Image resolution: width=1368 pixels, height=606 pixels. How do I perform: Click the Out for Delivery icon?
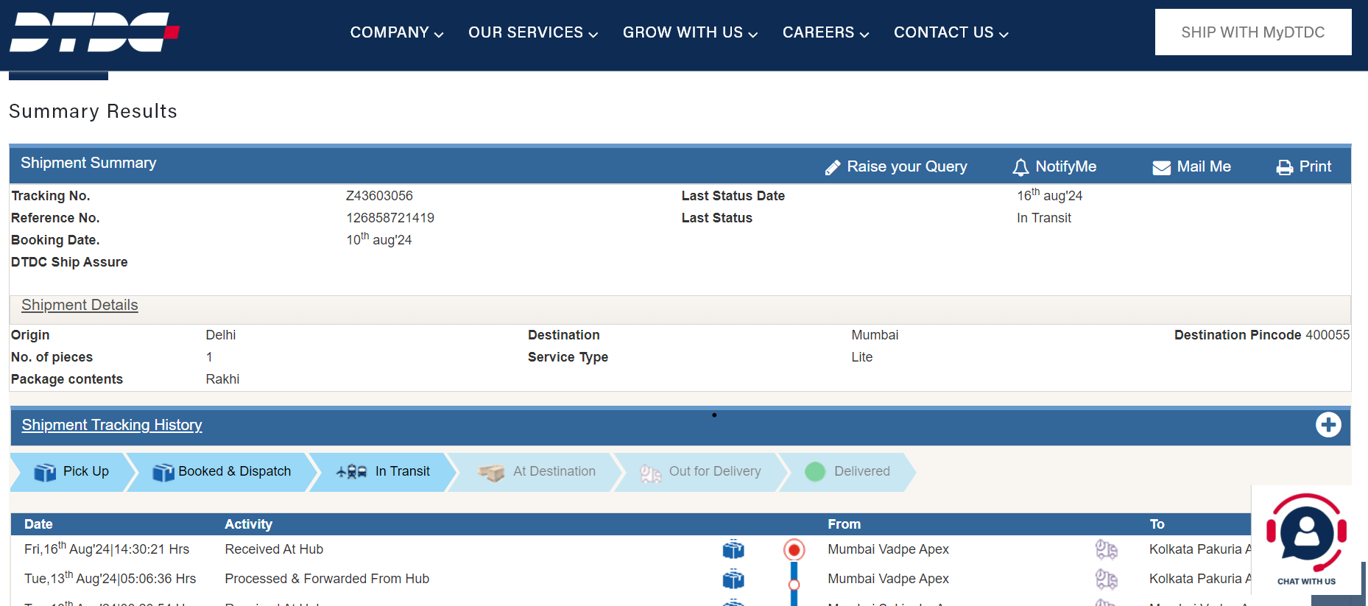(x=650, y=473)
